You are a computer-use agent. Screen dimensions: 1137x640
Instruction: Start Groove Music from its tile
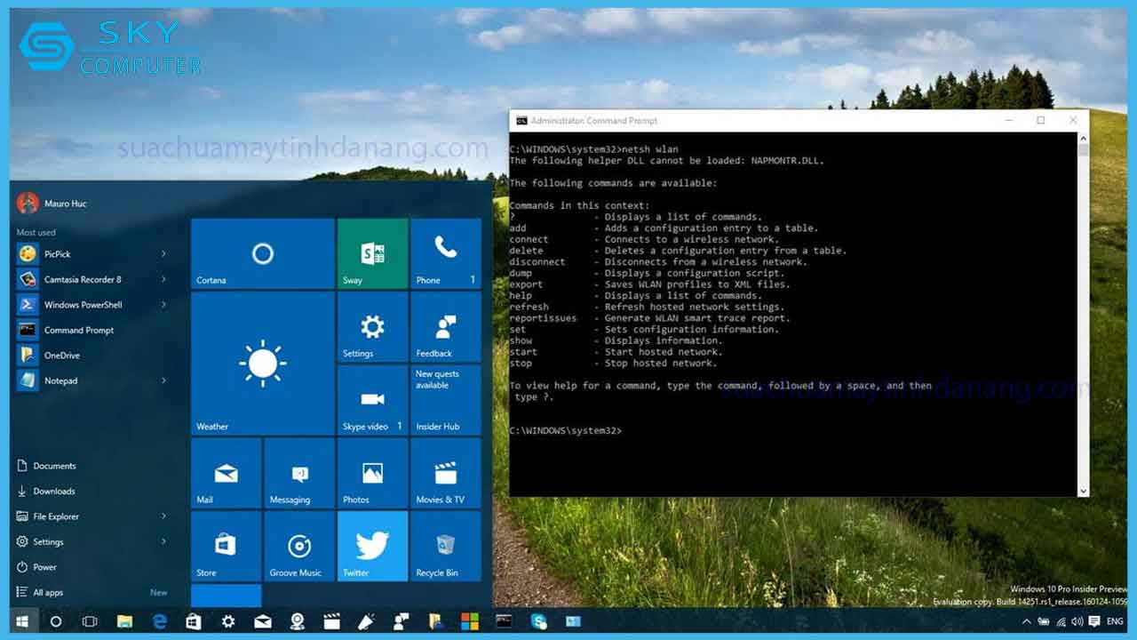pos(298,546)
